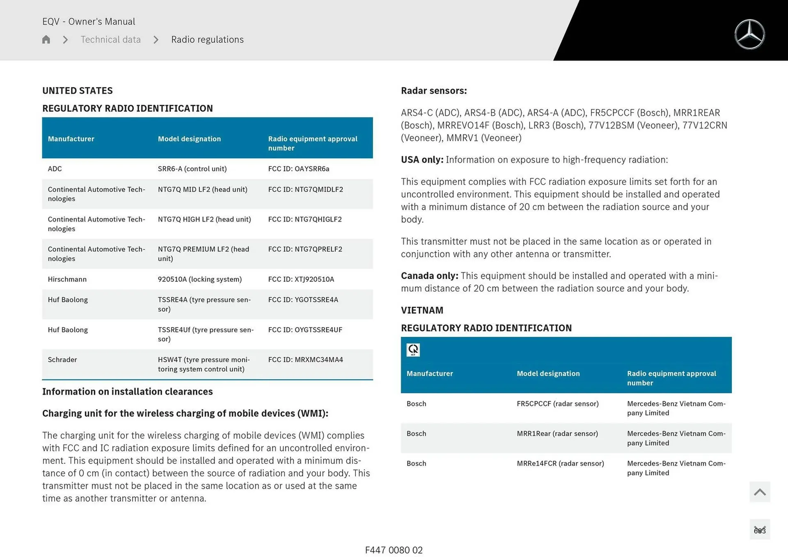Click FCC ID: OAYSRR6a cell
Viewport: 788px width, 557px height.
(x=298, y=169)
